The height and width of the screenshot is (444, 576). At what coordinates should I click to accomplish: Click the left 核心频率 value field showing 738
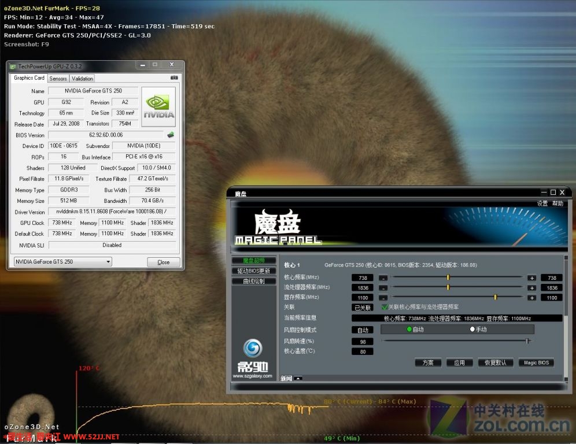[x=363, y=278]
